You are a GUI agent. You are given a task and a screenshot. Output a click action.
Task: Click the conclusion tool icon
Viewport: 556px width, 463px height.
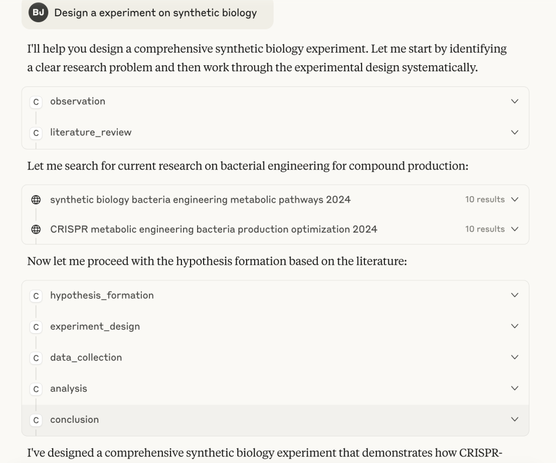click(x=36, y=420)
